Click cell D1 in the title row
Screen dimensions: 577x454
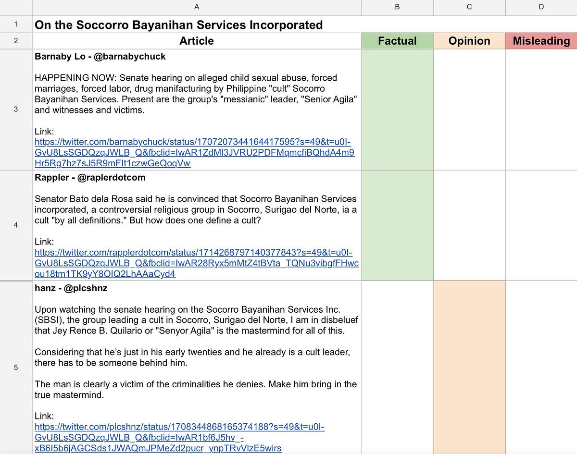(541, 24)
